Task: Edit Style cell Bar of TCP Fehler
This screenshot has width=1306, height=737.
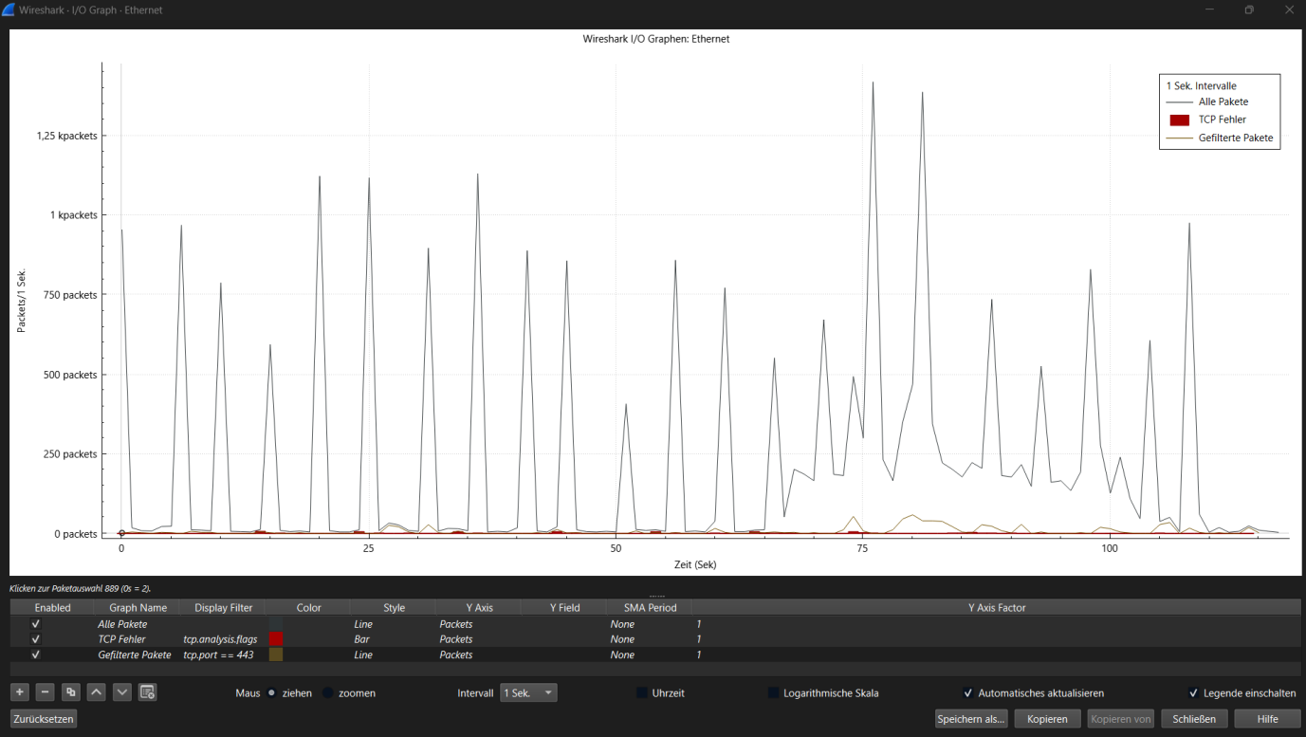Action: [x=393, y=639]
